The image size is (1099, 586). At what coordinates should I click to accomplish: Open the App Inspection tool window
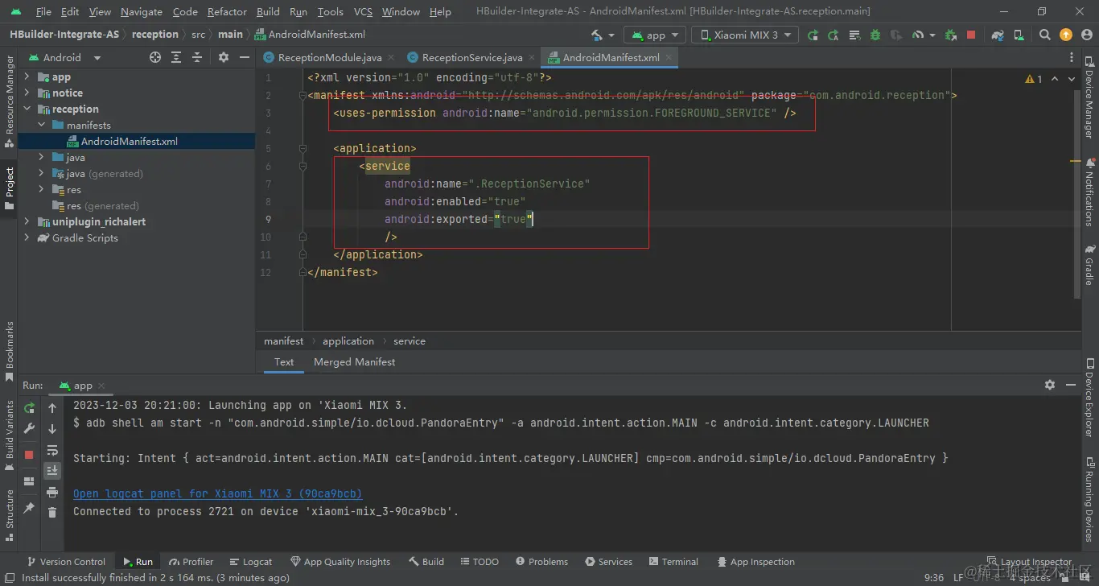click(755, 562)
